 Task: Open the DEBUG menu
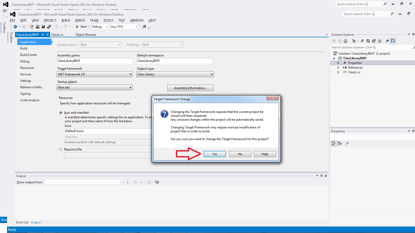[80, 20]
